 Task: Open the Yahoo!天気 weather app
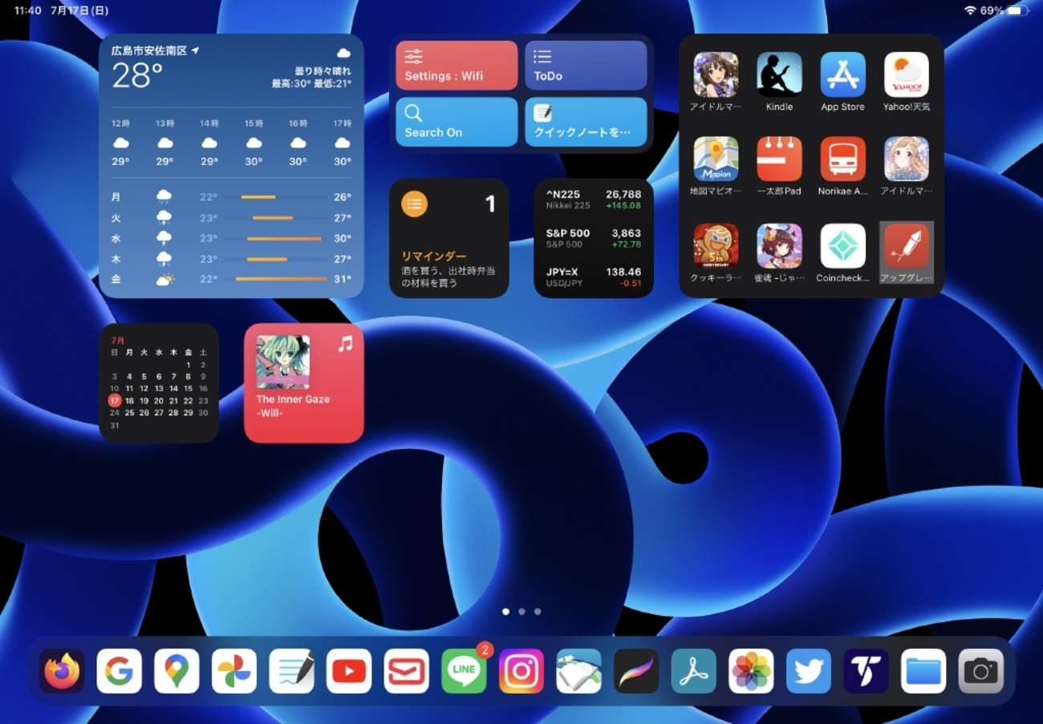[x=906, y=75]
